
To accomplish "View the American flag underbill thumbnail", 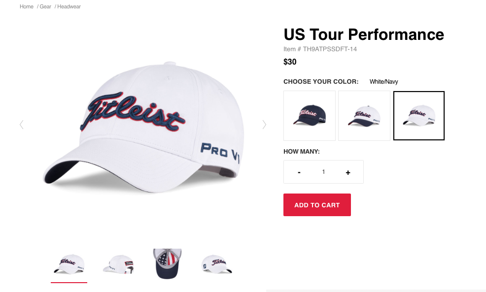I will click(168, 264).
